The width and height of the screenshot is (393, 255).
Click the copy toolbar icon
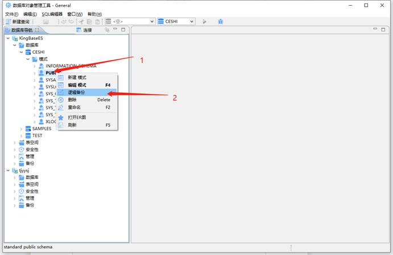click(89, 22)
